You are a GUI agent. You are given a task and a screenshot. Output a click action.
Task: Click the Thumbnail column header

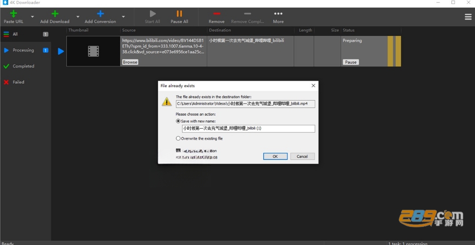tap(79, 30)
